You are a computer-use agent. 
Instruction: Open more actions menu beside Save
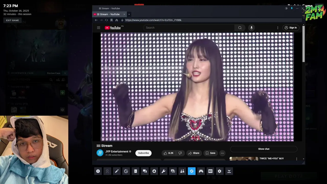click(222, 153)
